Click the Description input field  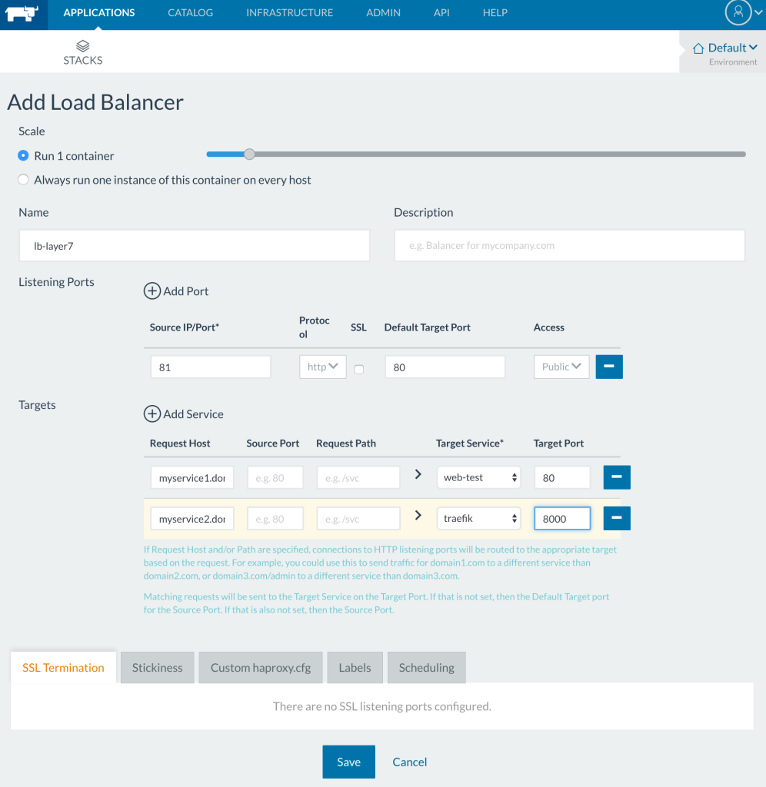coord(569,246)
